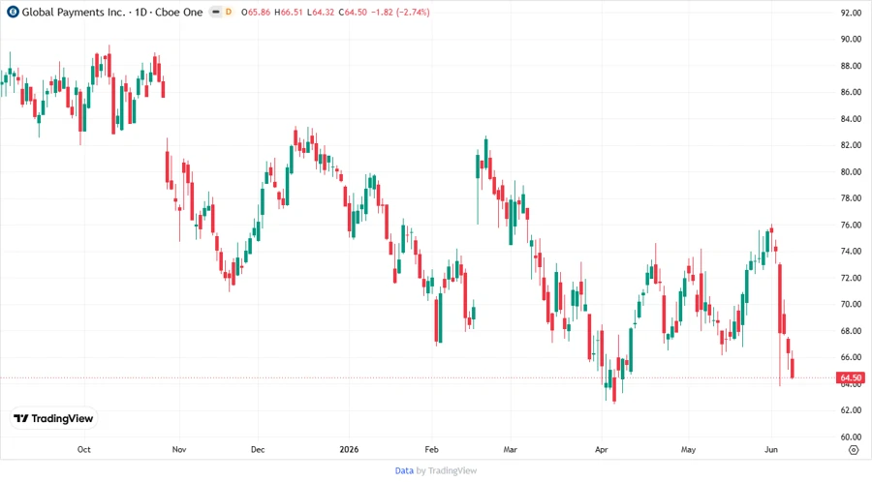
Task: Click the 66.00 price axis label
Action: click(851, 357)
